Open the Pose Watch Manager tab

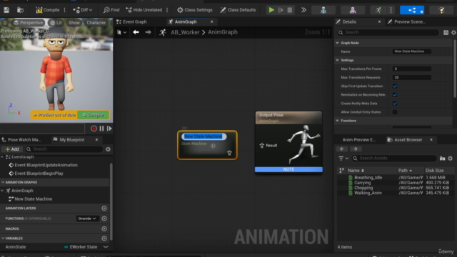(21, 140)
